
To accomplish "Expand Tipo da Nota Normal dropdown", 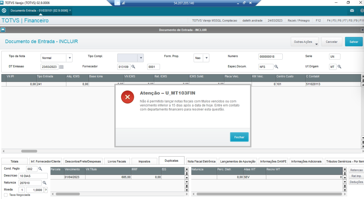I will point(69,58).
